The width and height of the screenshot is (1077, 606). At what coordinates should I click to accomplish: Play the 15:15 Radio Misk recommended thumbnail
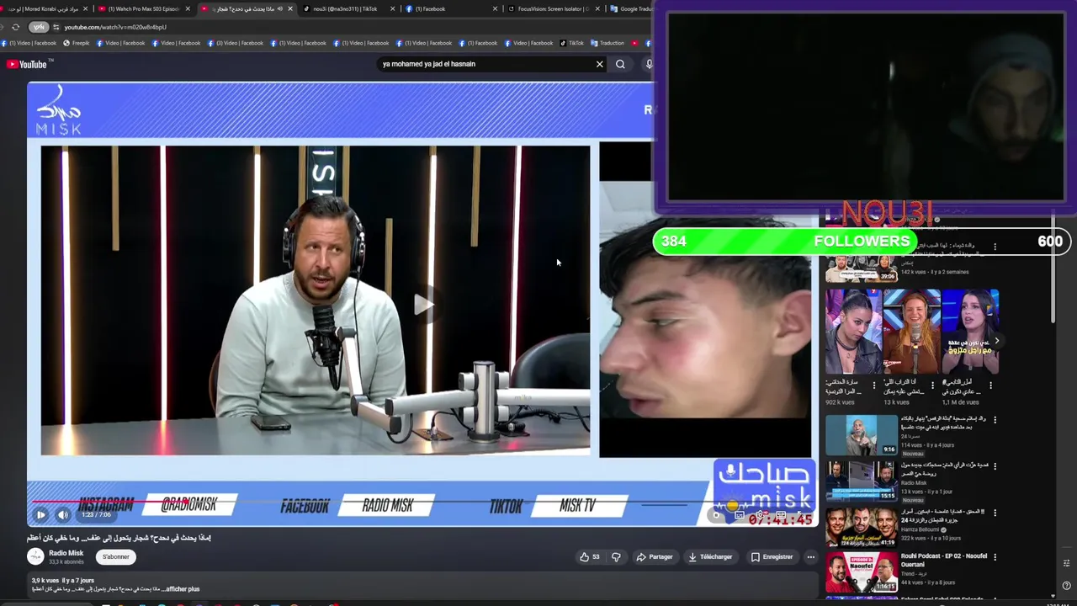point(862,481)
